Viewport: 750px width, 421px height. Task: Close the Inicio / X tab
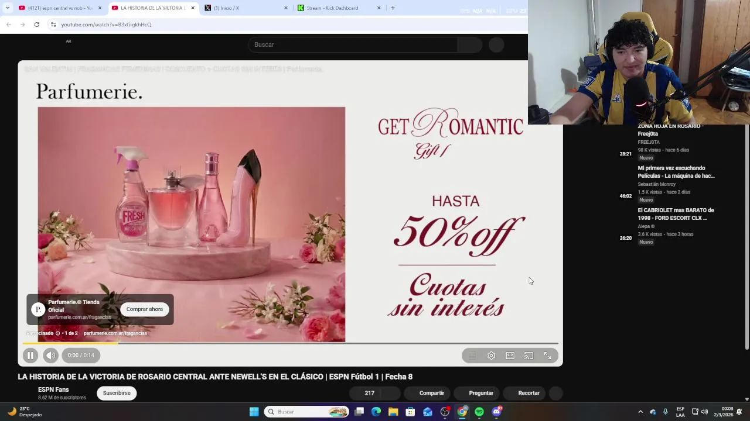click(x=286, y=8)
